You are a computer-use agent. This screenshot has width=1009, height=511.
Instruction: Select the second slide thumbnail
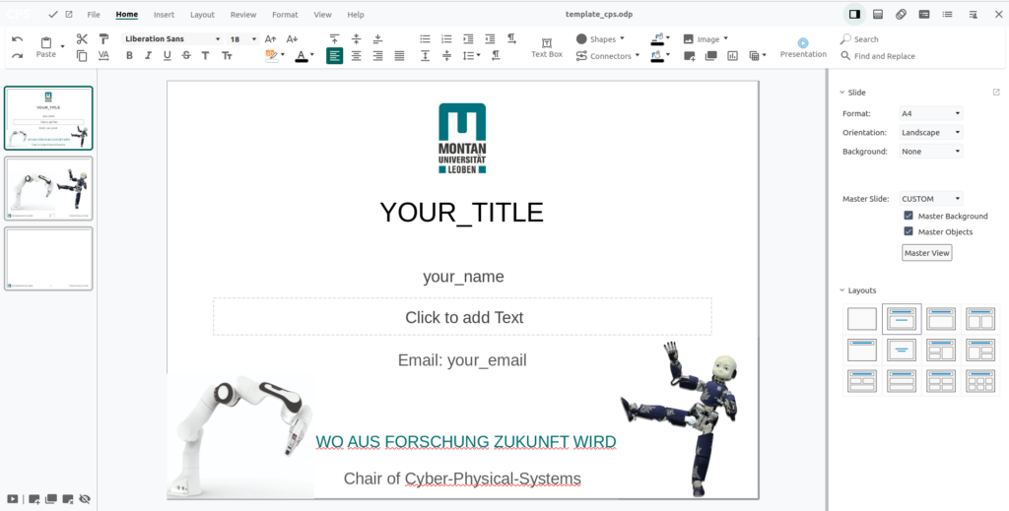(48, 188)
